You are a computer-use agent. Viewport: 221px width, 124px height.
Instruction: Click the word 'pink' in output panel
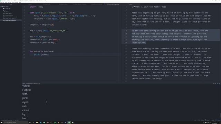[x=25, y=98]
